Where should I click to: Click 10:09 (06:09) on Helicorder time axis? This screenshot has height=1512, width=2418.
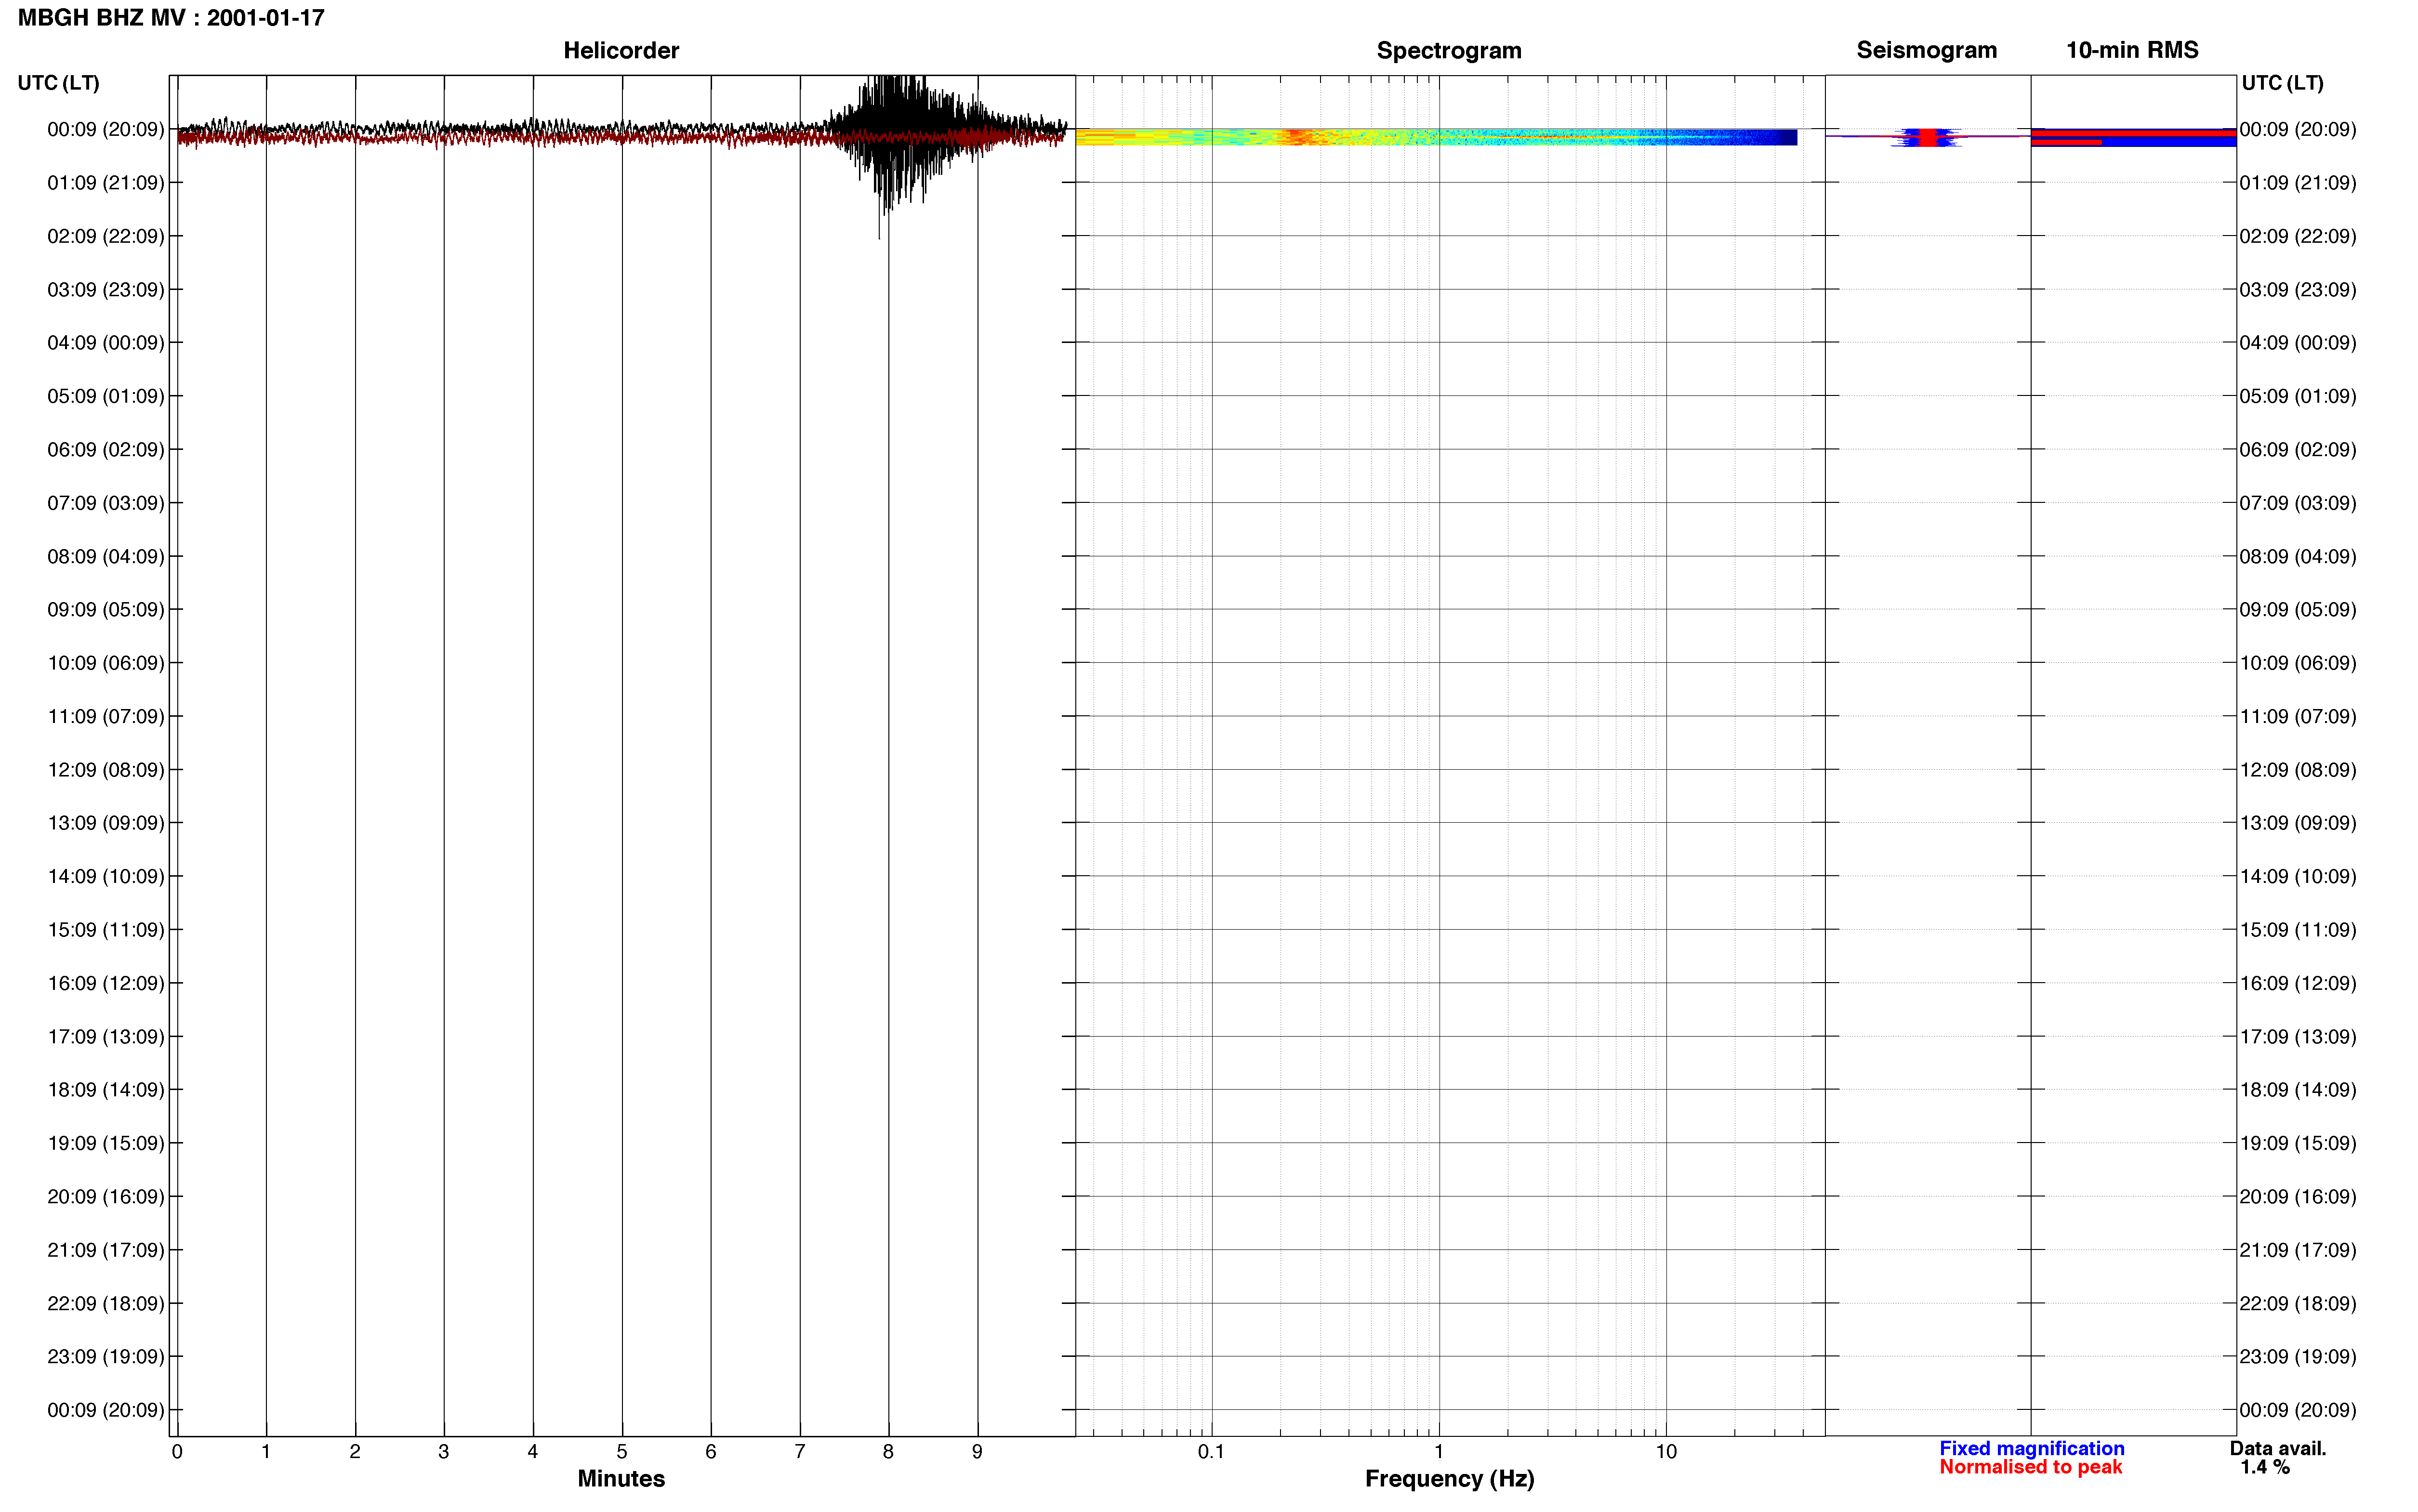pyautogui.click(x=106, y=663)
